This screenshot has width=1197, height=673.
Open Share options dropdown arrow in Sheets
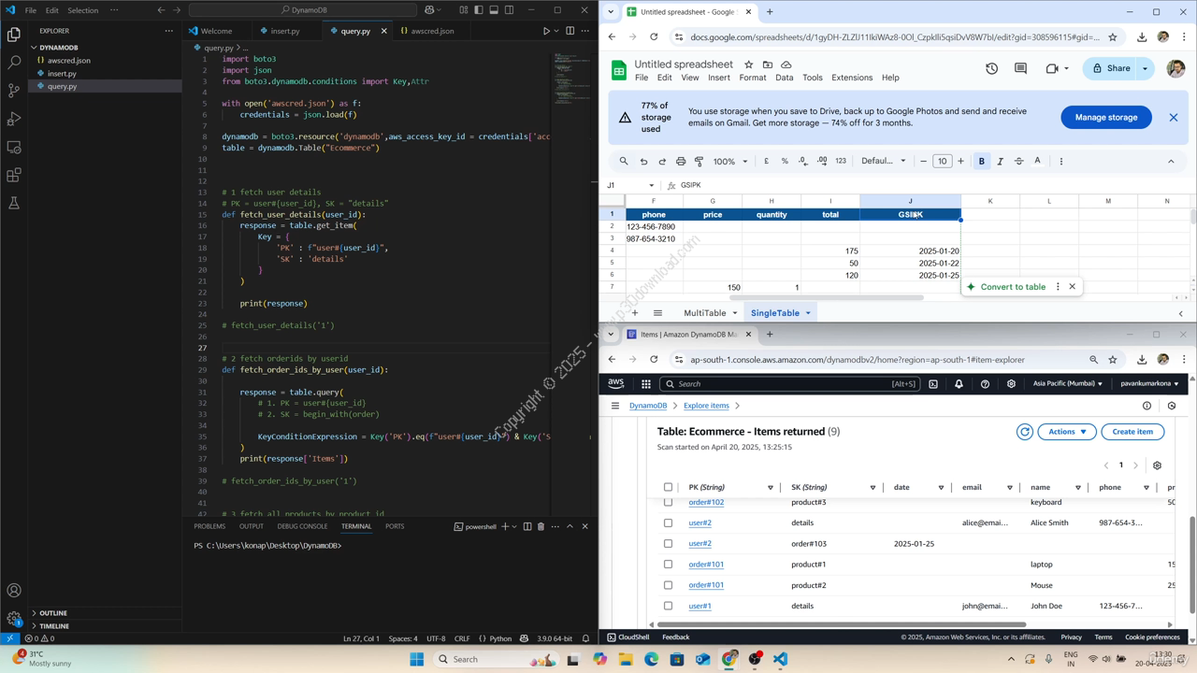(1145, 68)
